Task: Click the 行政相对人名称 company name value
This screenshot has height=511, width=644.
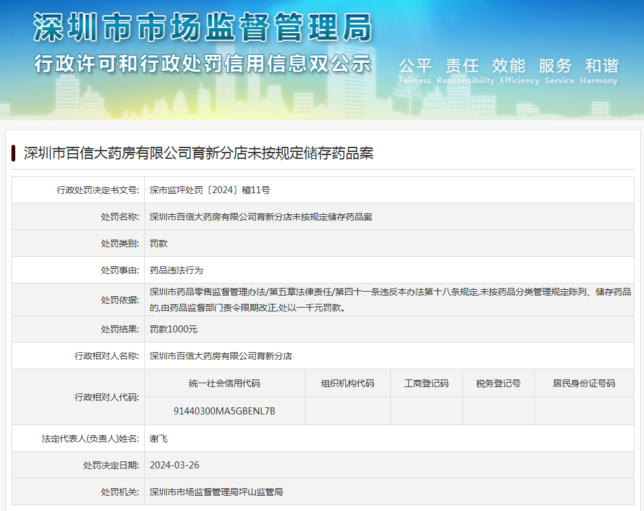Action: click(x=221, y=356)
